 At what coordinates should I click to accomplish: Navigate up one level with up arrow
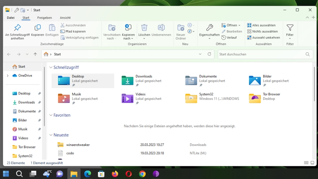pos(35,54)
